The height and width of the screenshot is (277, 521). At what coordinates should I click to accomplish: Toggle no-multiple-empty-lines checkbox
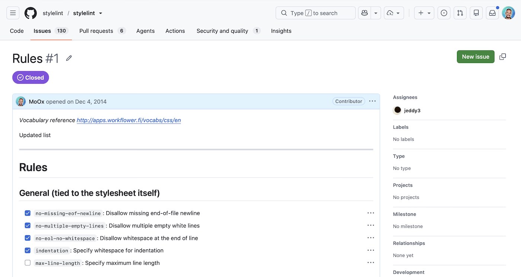pyautogui.click(x=28, y=225)
